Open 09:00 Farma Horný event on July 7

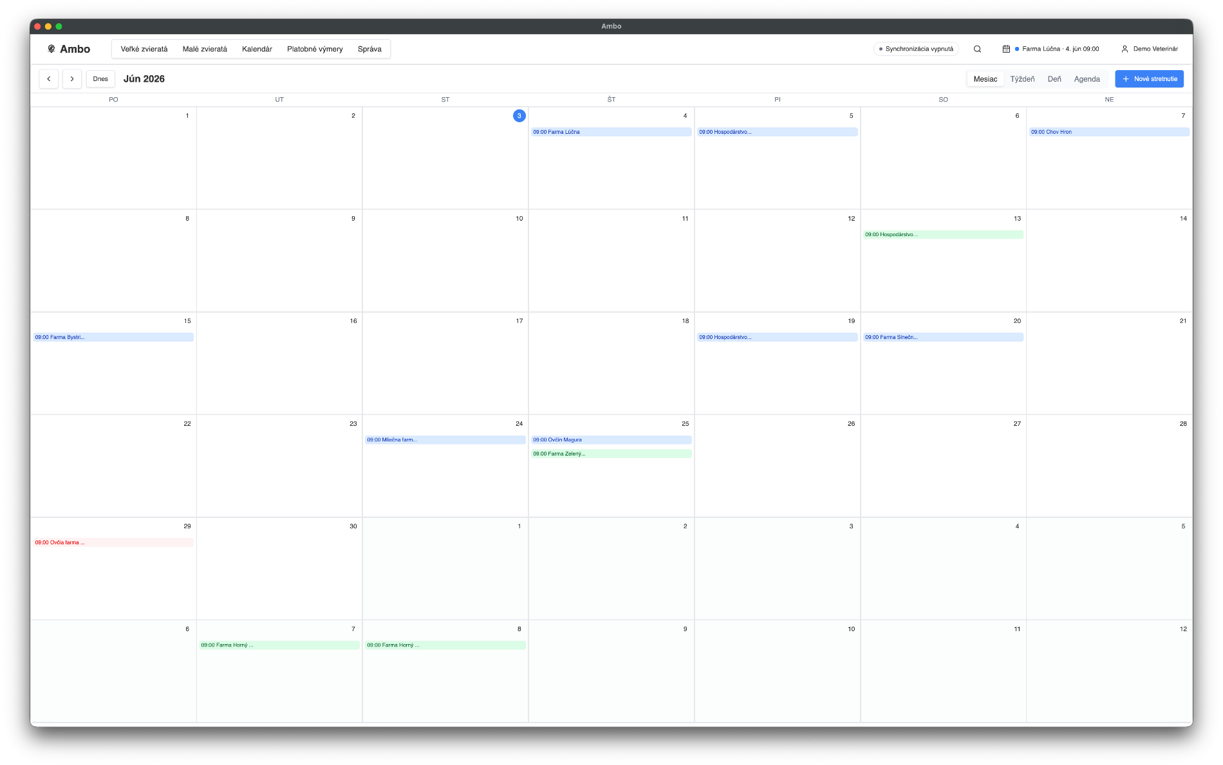click(279, 645)
